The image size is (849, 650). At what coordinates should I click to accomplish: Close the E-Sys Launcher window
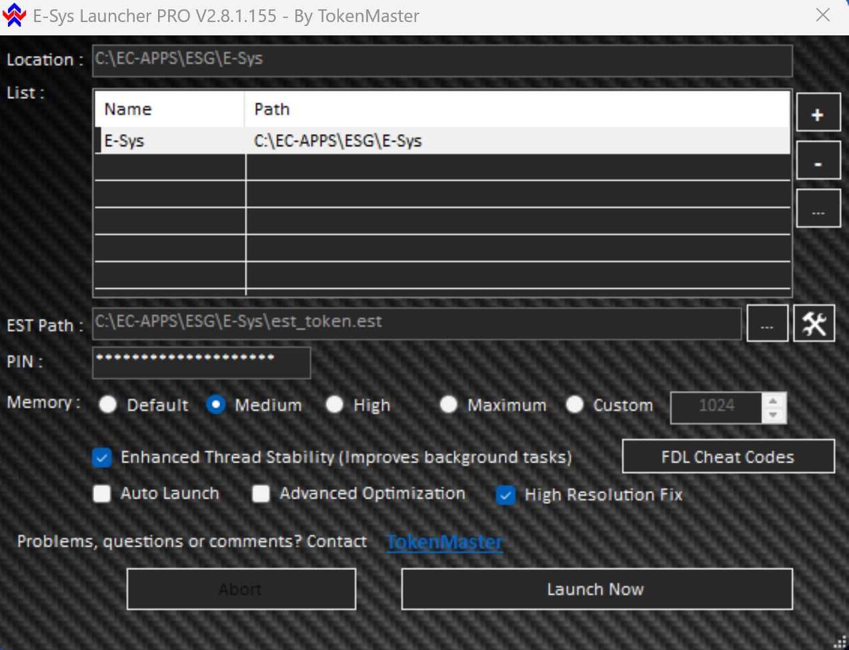click(823, 15)
